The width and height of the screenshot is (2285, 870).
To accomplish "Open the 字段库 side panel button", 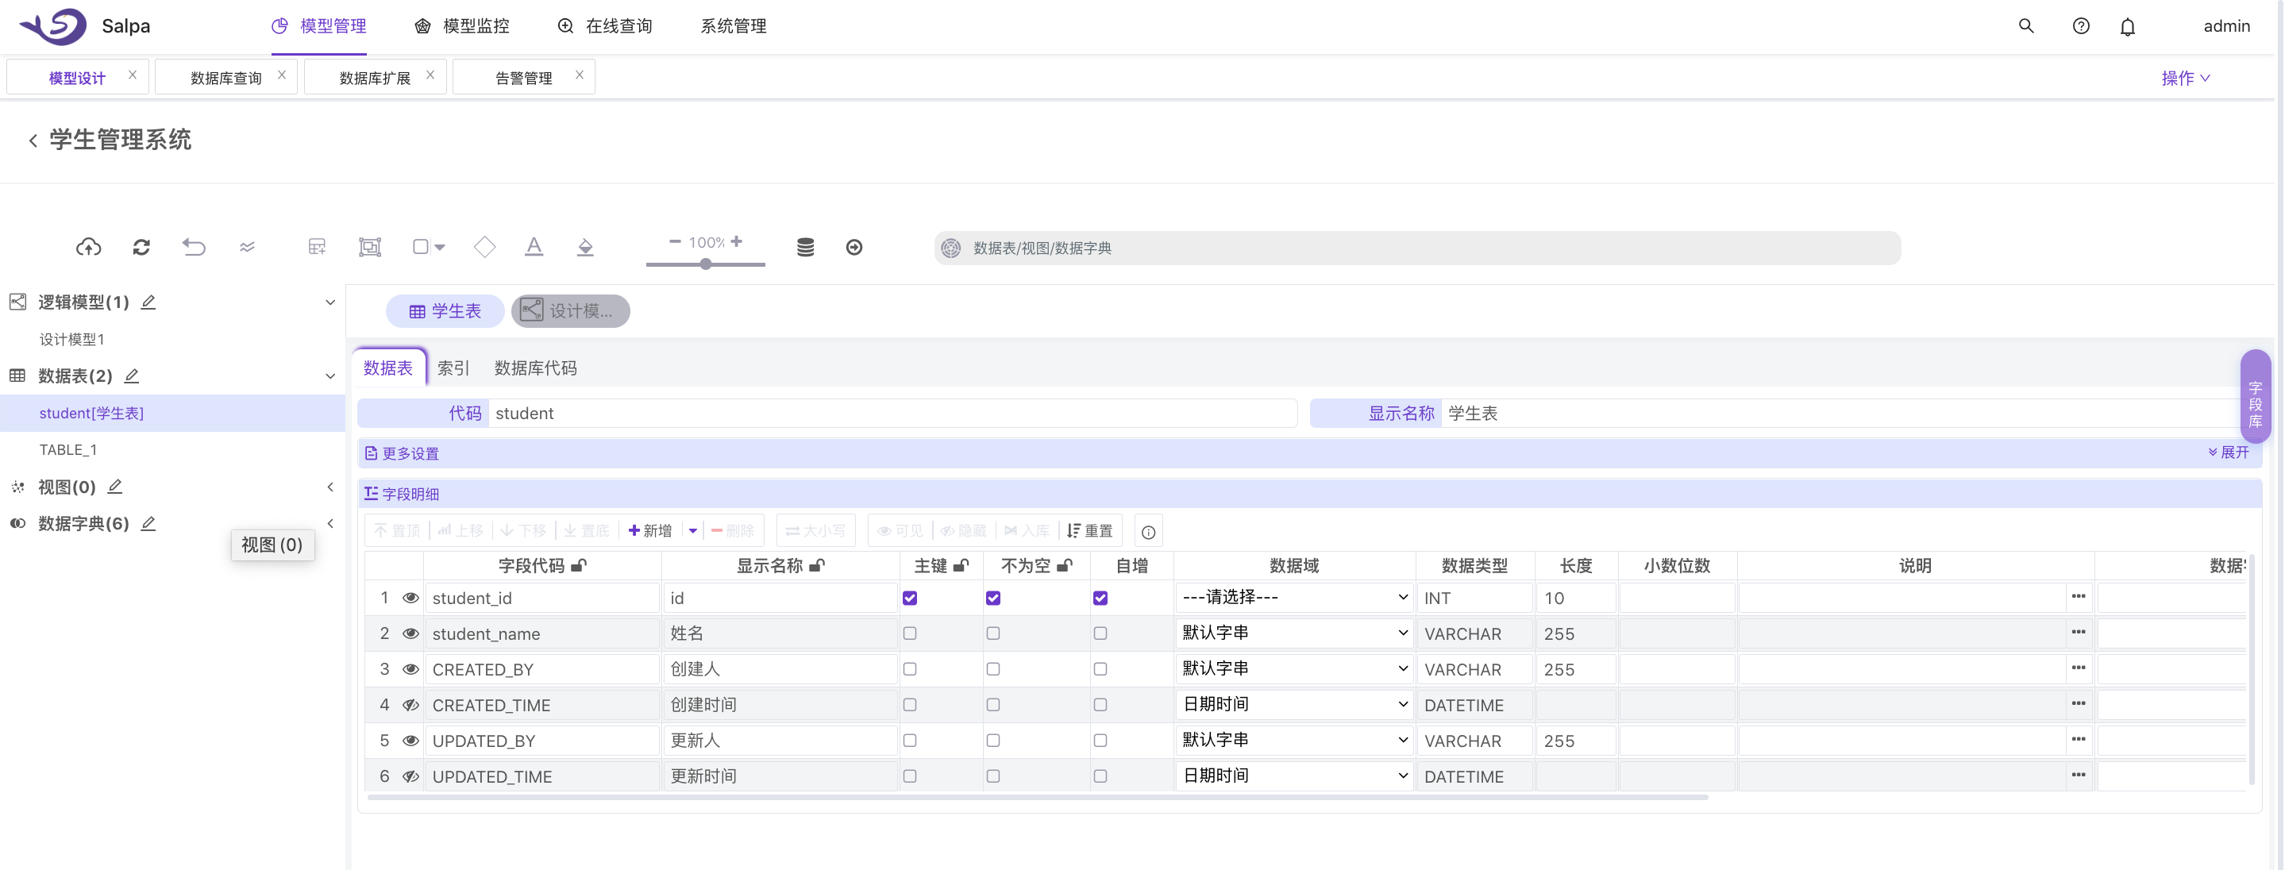I will pyautogui.click(x=2255, y=396).
